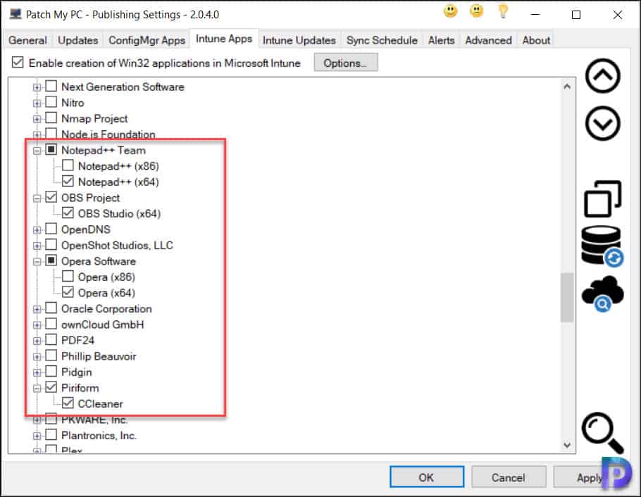
Task: Click the vertical scrollbar thumb
Action: click(x=567, y=298)
